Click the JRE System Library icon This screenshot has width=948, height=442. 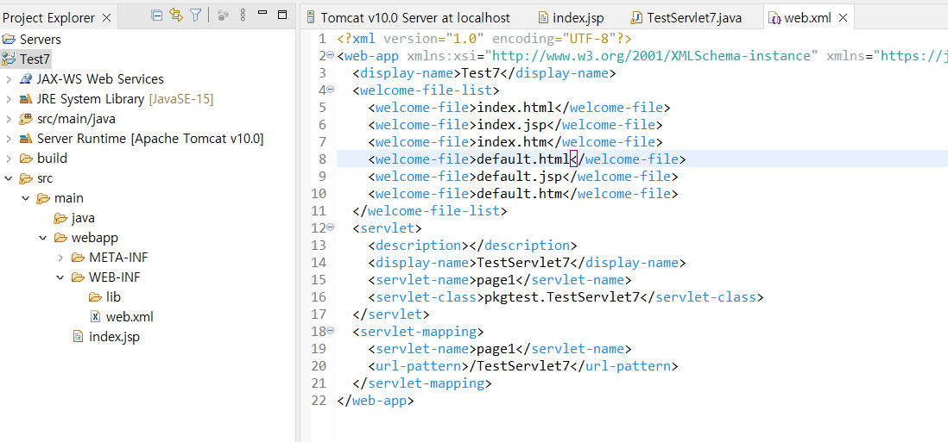(25, 99)
